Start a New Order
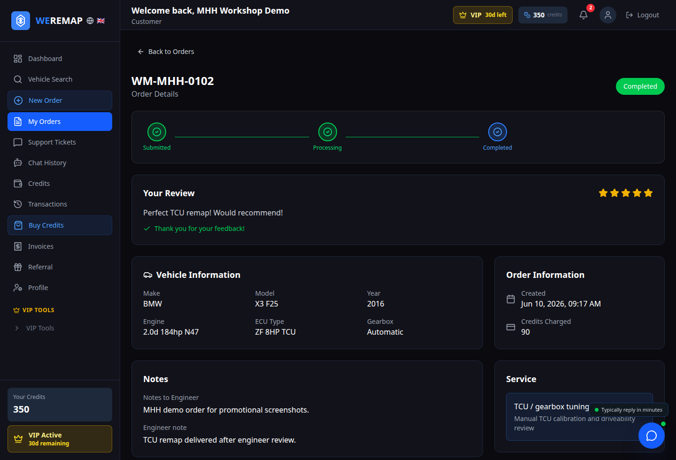676x460 pixels. click(60, 100)
